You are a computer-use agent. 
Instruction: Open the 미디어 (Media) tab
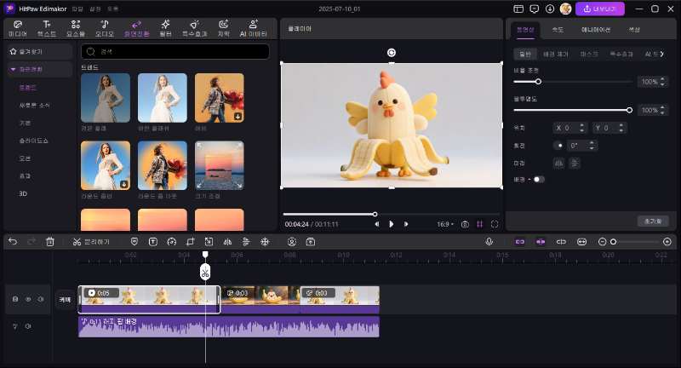pos(18,28)
